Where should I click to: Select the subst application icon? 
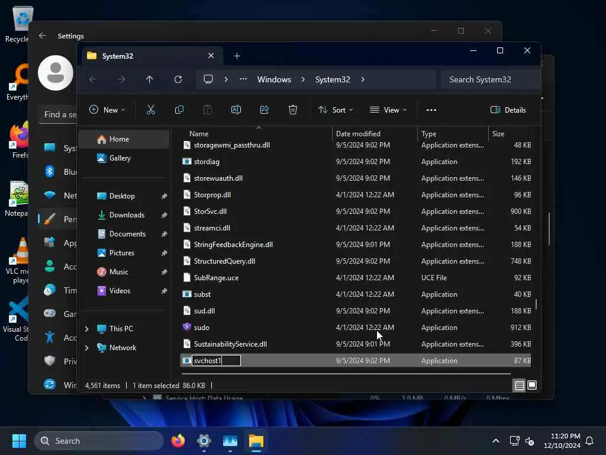point(186,294)
